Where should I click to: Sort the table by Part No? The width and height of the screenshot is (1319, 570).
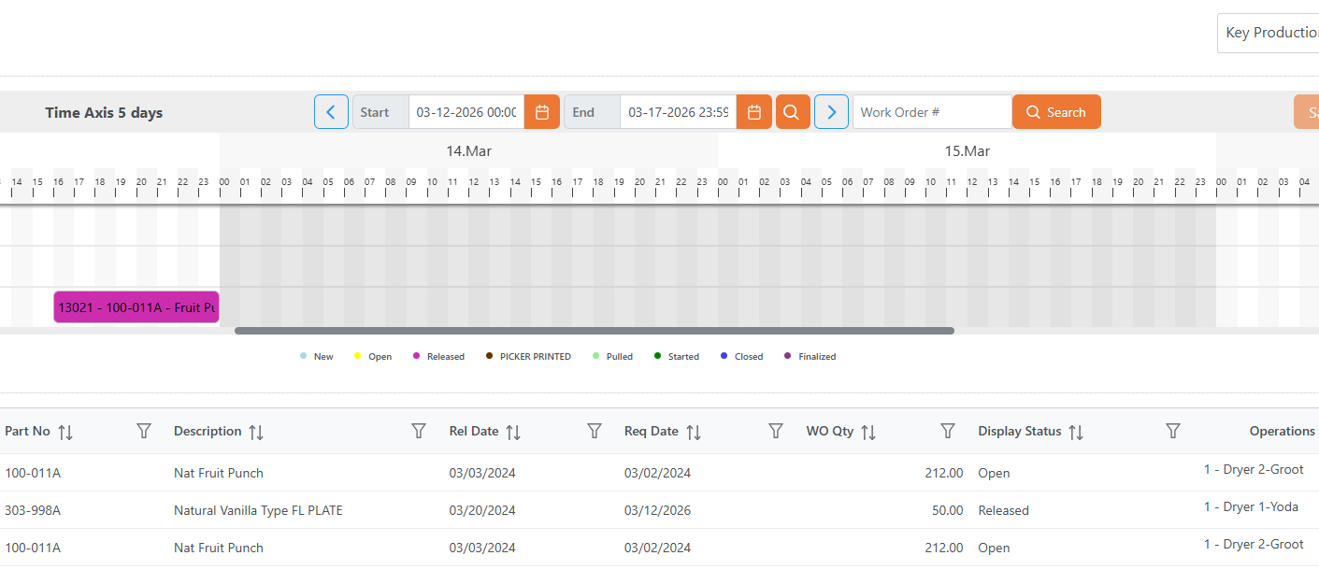point(65,432)
